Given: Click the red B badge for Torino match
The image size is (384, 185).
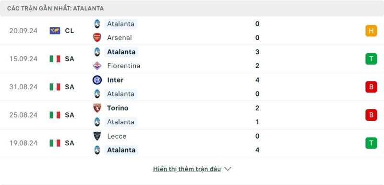Looking at the screenshot, I should pyautogui.click(x=371, y=115).
